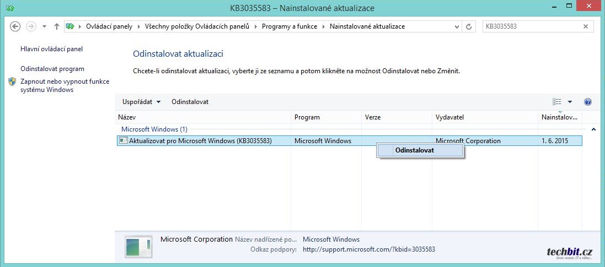Open 'Hlavní ovládací panel' link
The image size is (605, 267).
pyautogui.click(x=52, y=49)
